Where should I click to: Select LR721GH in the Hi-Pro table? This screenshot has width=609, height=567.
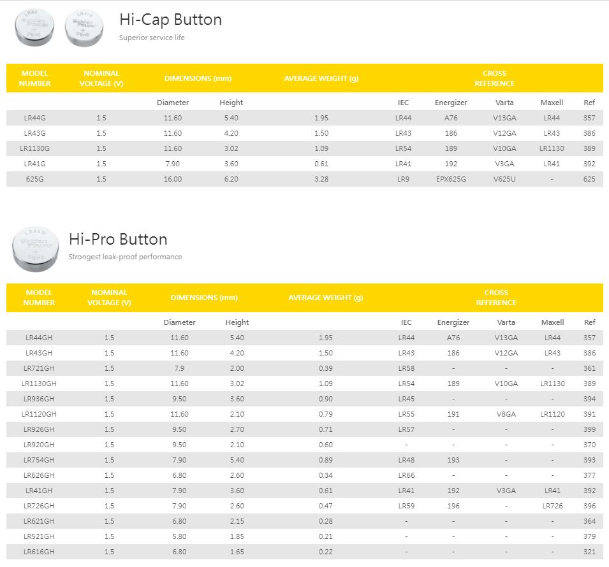[x=40, y=368]
